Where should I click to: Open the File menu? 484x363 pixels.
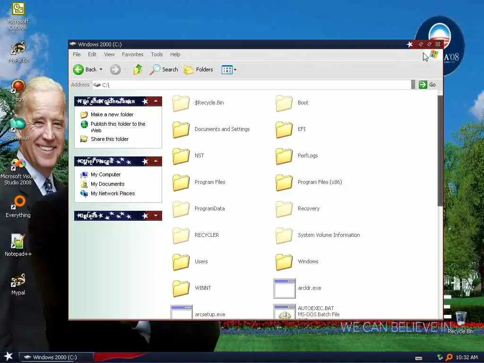coord(77,54)
